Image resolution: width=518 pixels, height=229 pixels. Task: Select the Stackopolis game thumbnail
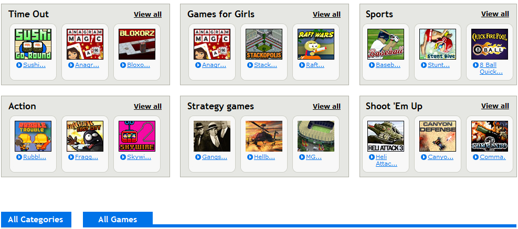click(264, 44)
